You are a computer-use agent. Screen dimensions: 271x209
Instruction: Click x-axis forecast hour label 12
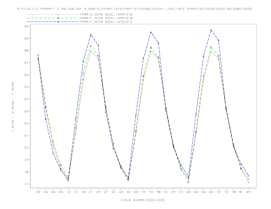[68, 192]
